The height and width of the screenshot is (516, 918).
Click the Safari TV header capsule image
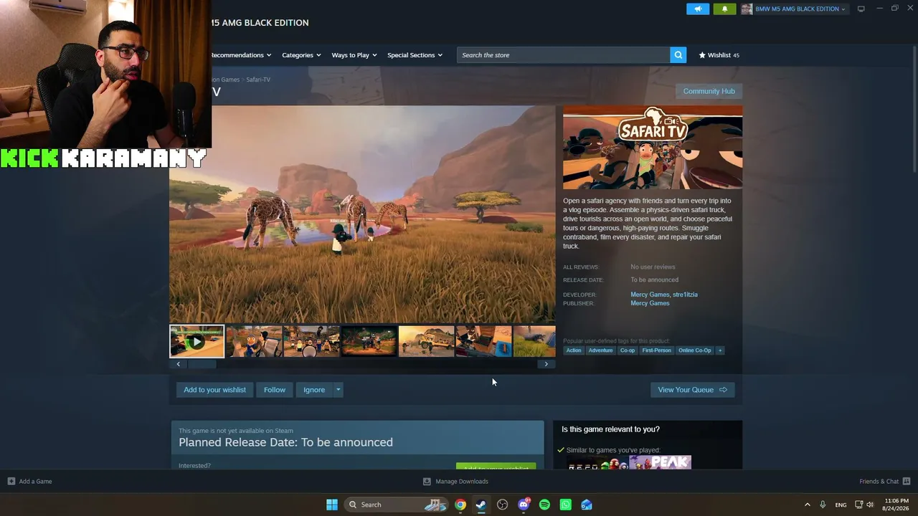pos(653,148)
